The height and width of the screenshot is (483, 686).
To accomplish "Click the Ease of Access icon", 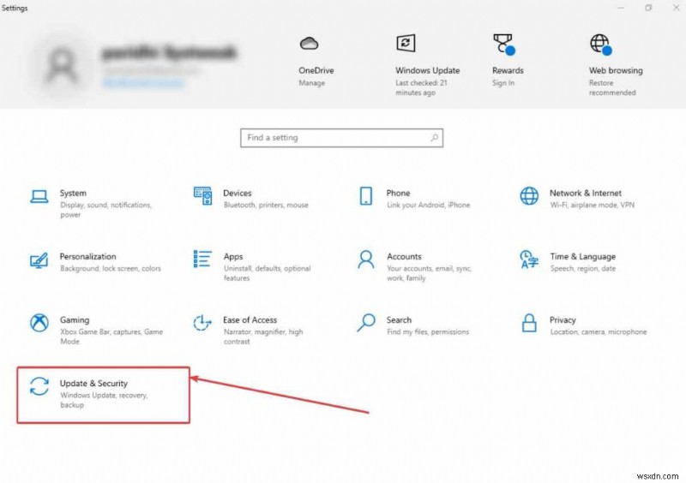I will pos(202,323).
